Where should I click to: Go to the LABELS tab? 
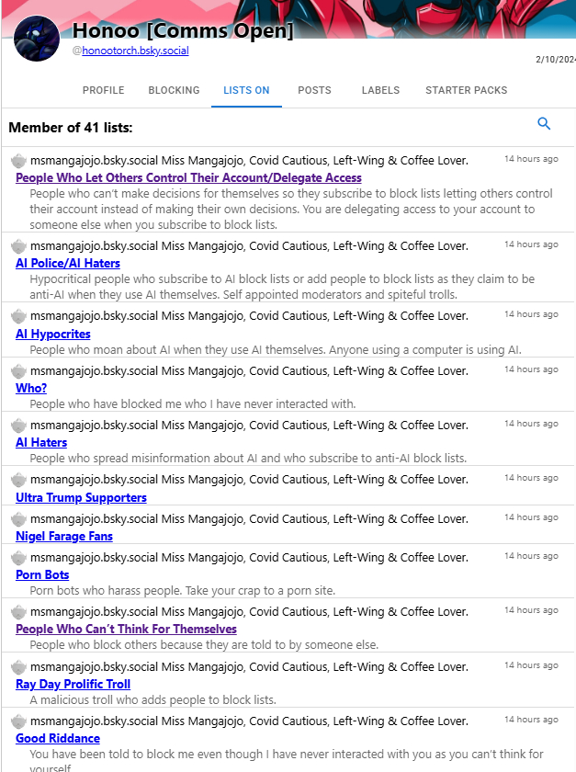coord(380,90)
